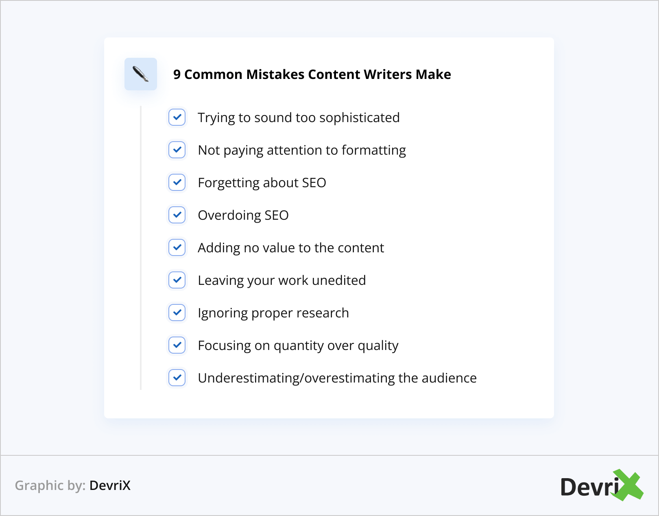The image size is (659, 516).
Task: Toggle the 'Ignoring proper research' checkbox
Action: [177, 313]
